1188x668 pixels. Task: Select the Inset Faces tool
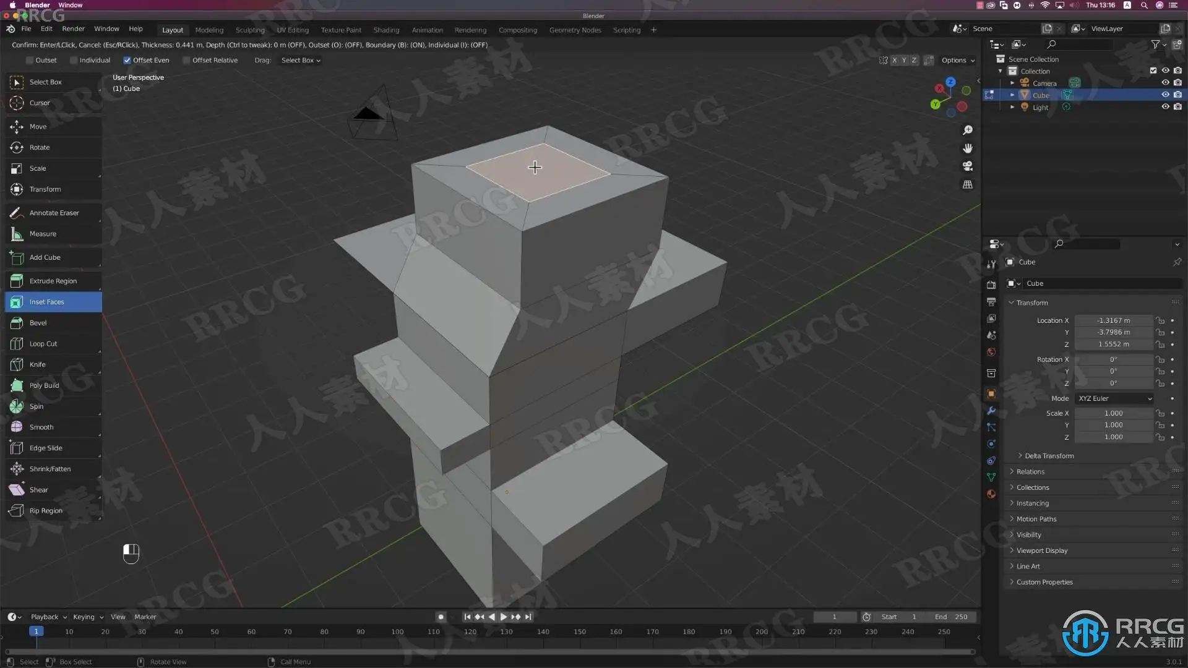coord(53,302)
